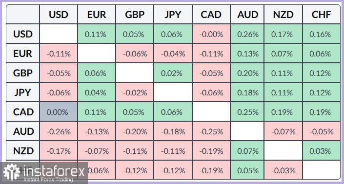This screenshot has width=344, height=184.
Task: Click the -0.00% USD/CAD cell
Action: 211,34
